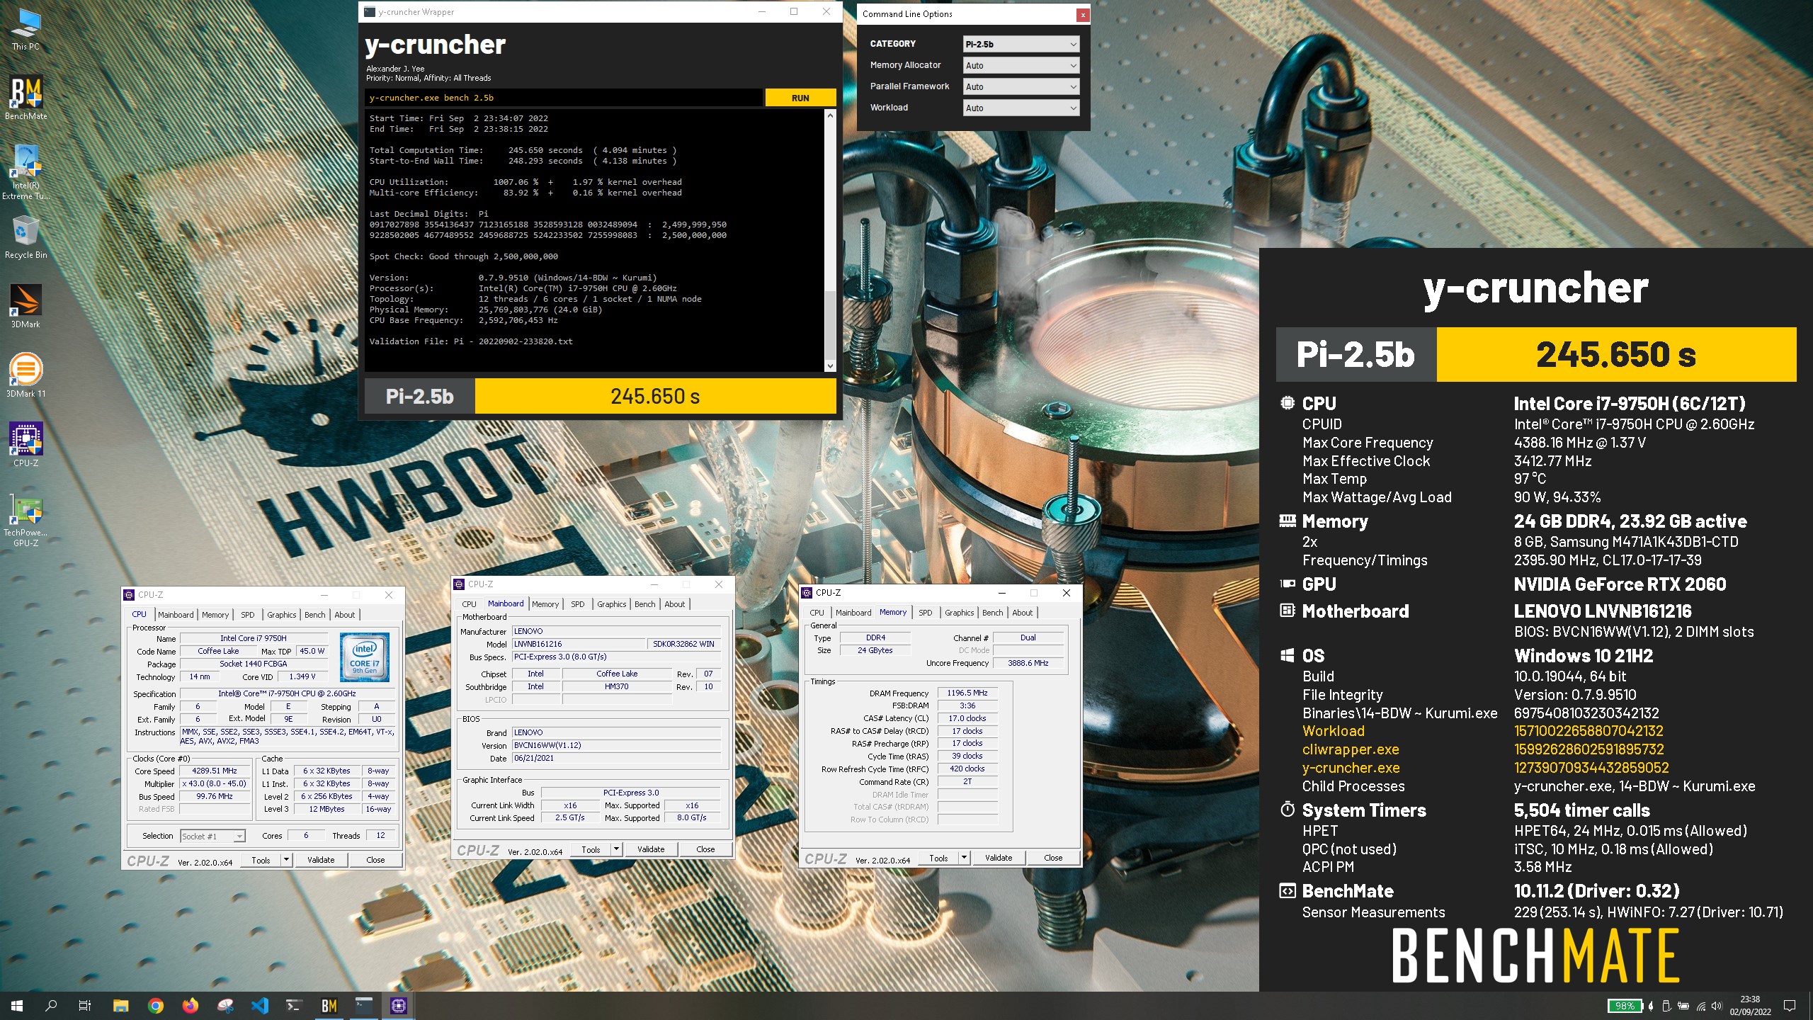The image size is (1813, 1020).
Task: Expand the Memory Allocator dropdown
Action: pos(1021,65)
